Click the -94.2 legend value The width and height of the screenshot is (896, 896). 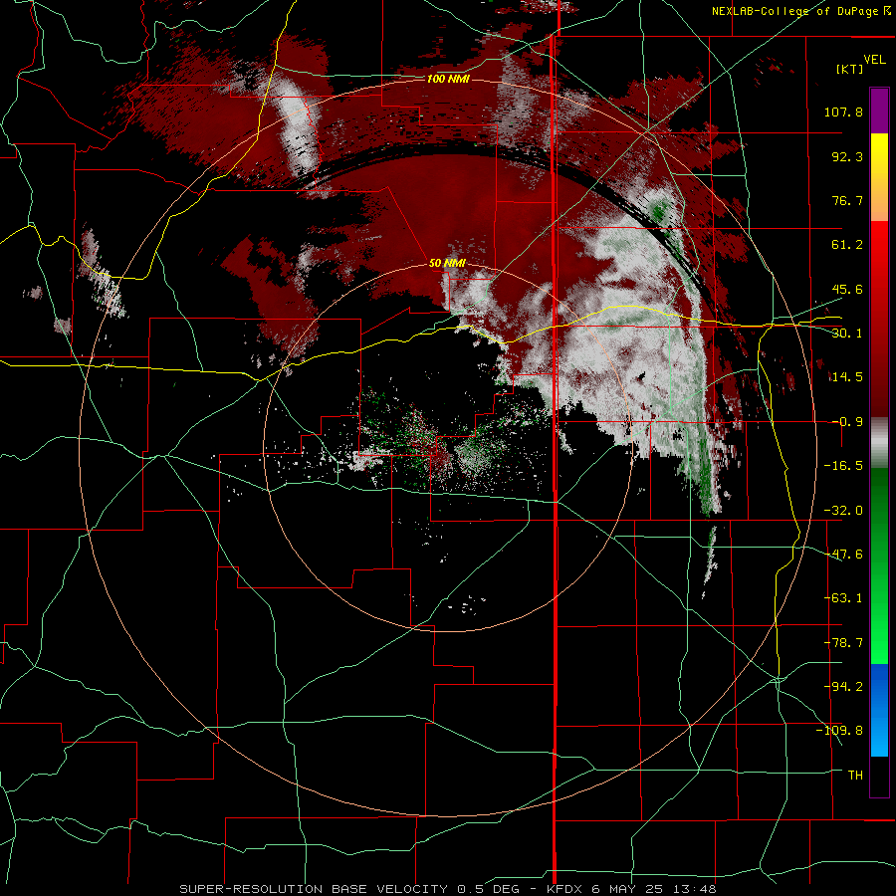(843, 687)
